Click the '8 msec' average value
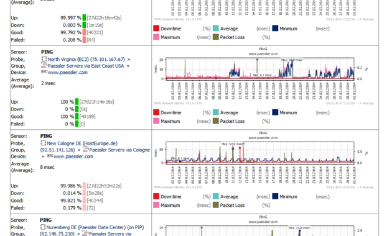Screen dimensions: 392x236 coord(47,168)
